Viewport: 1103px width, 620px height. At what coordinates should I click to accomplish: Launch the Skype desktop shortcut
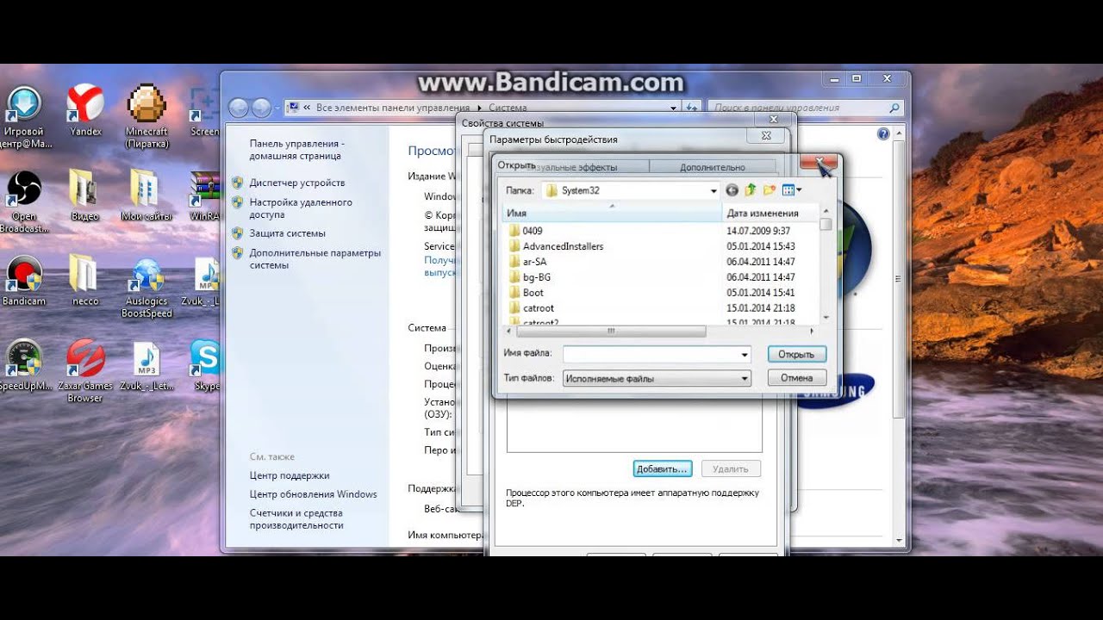[207, 366]
